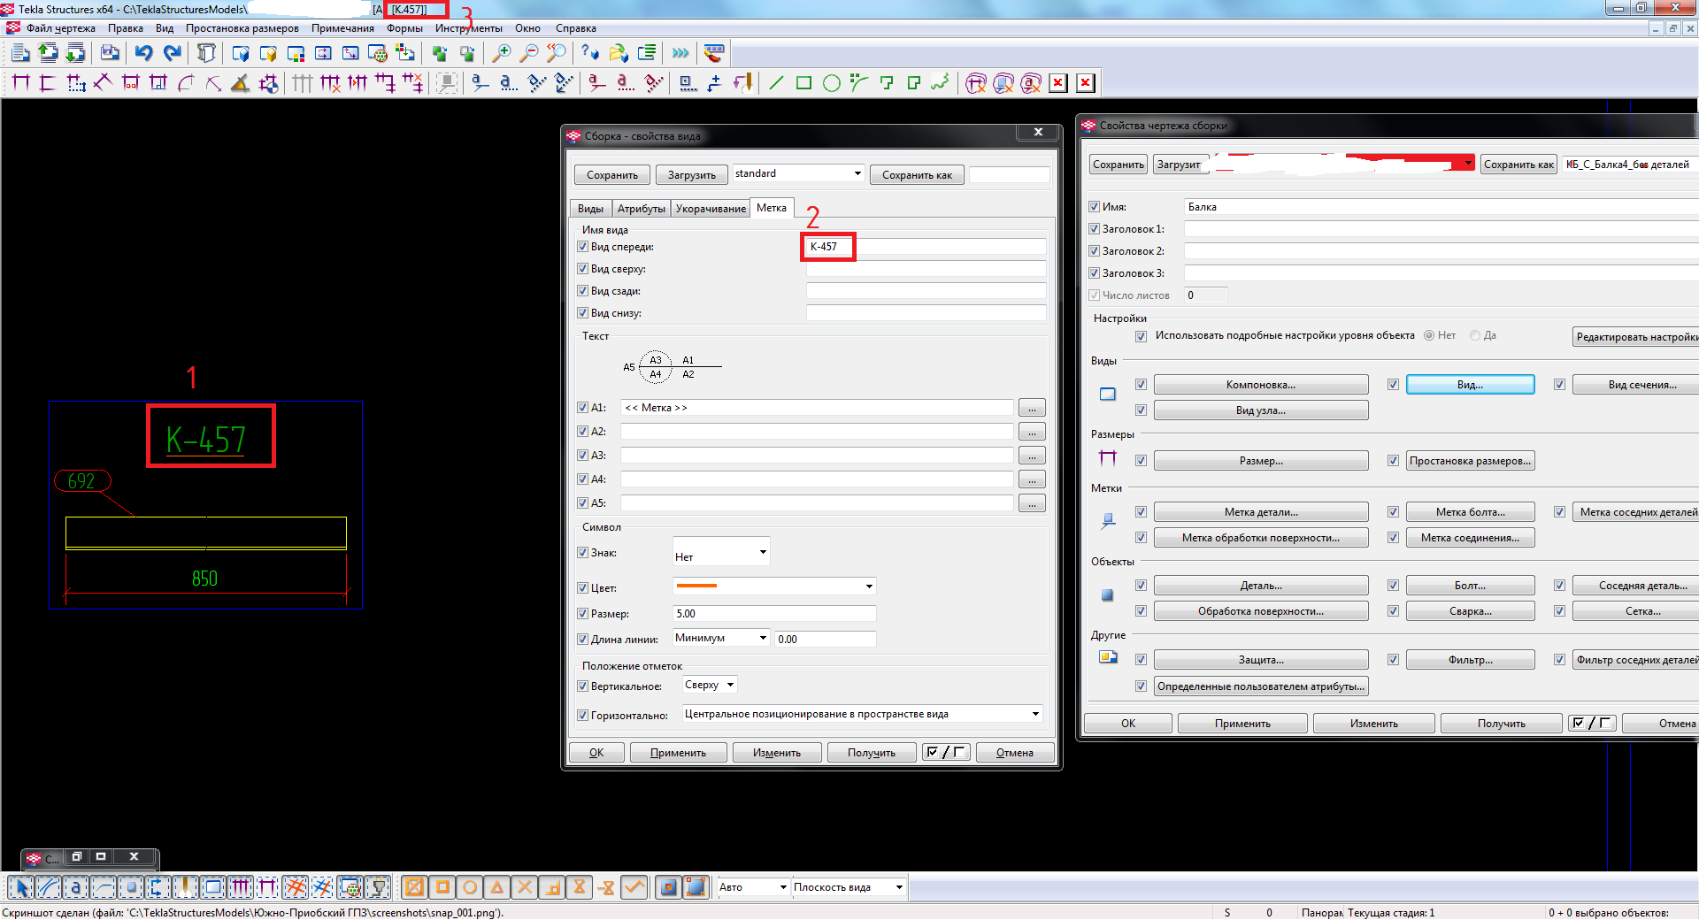
Task: Click the 'Метка детали...' button
Action: click(x=1260, y=512)
